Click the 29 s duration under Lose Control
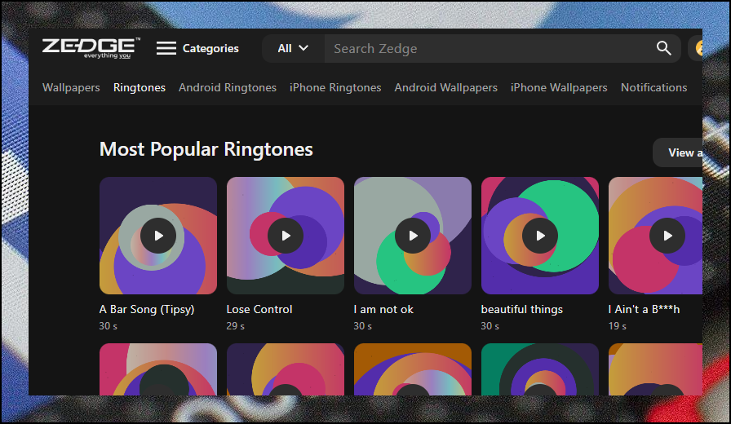Viewport: 731px width, 424px height. pos(236,326)
